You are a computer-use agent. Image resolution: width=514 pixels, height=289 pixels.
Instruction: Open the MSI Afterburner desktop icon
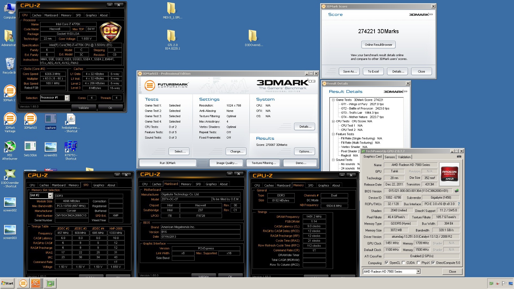pyautogui.click(x=10, y=150)
